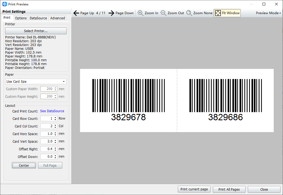Viewport: 283px width, 195px height.
Task: Open the DataSource tab
Action: [38, 18]
